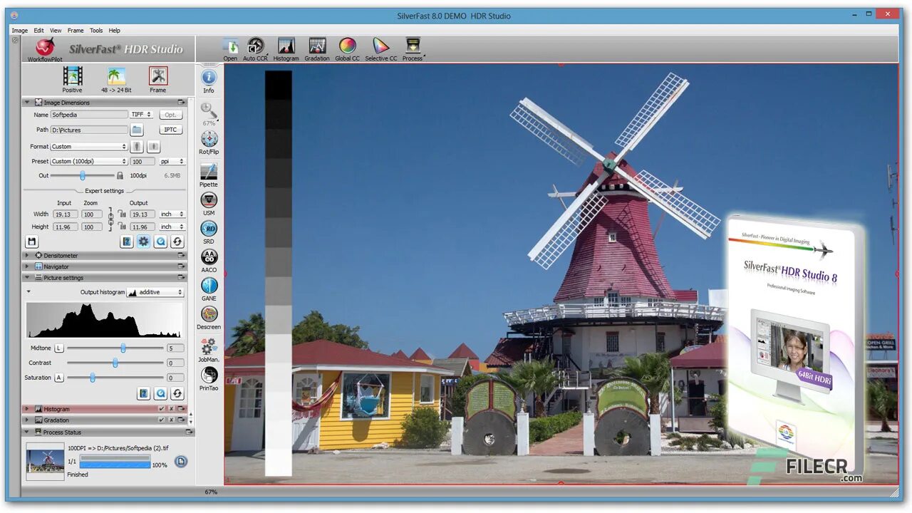Toggle the Gradation checkmark
912x513 pixels.
[162, 420]
